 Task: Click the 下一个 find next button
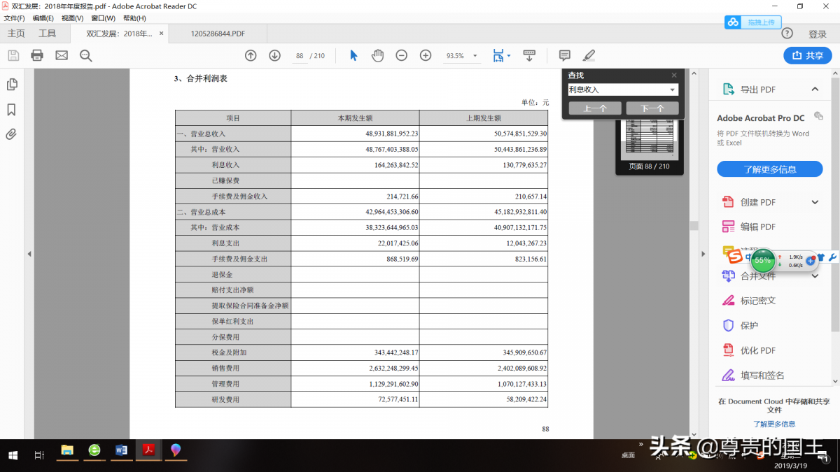(652, 108)
